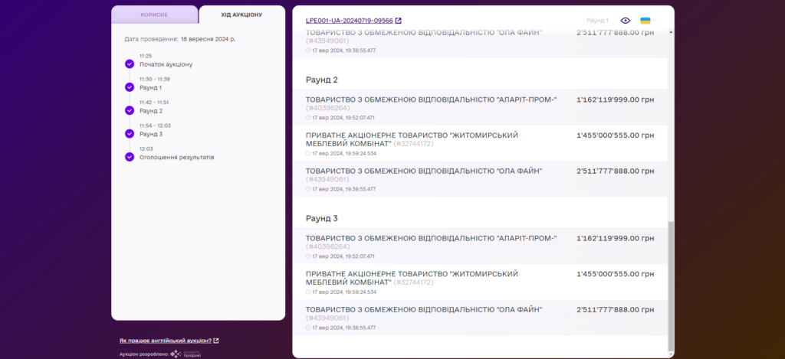This screenshot has height=359, width=785.
Task: Select Раунд 3 in the auction timeline
Action: (151, 134)
